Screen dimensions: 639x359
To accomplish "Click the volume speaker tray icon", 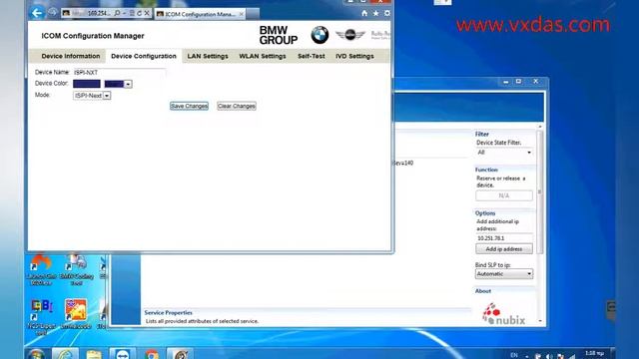I will pos(549,356).
